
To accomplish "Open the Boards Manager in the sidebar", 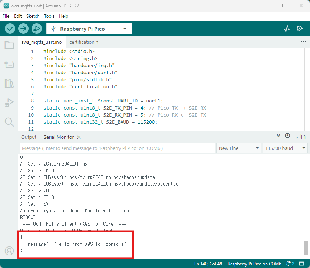I will coord(9,65).
